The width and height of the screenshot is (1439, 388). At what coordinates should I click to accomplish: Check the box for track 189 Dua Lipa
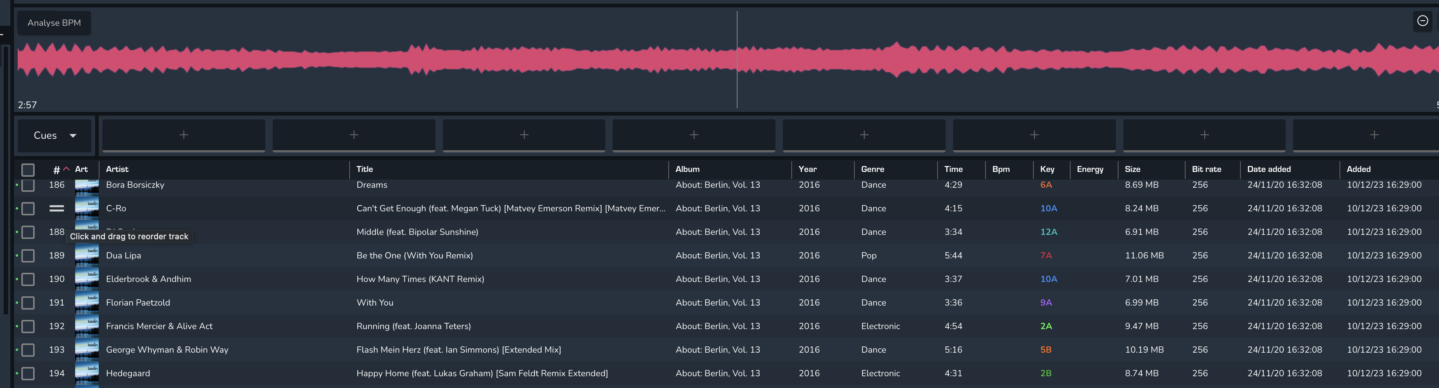coord(28,256)
